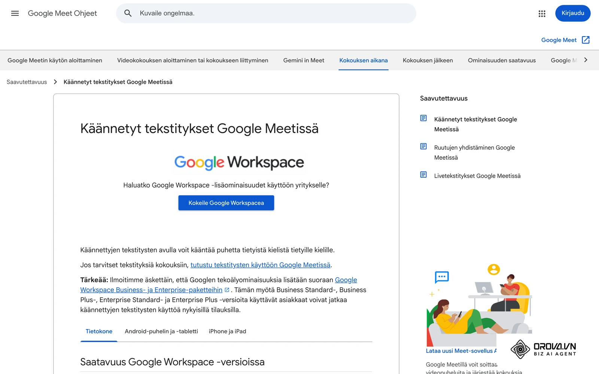Open tutustu tekstitysten käyttöön Google Meetissä link
This screenshot has width=599, height=374.
coord(261,265)
